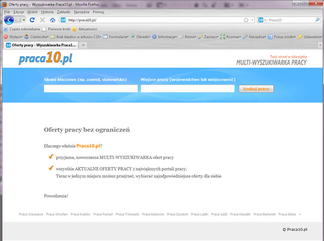Open the Praca Poznań link
The height and width of the screenshot is (241, 324).
click(x=103, y=214)
